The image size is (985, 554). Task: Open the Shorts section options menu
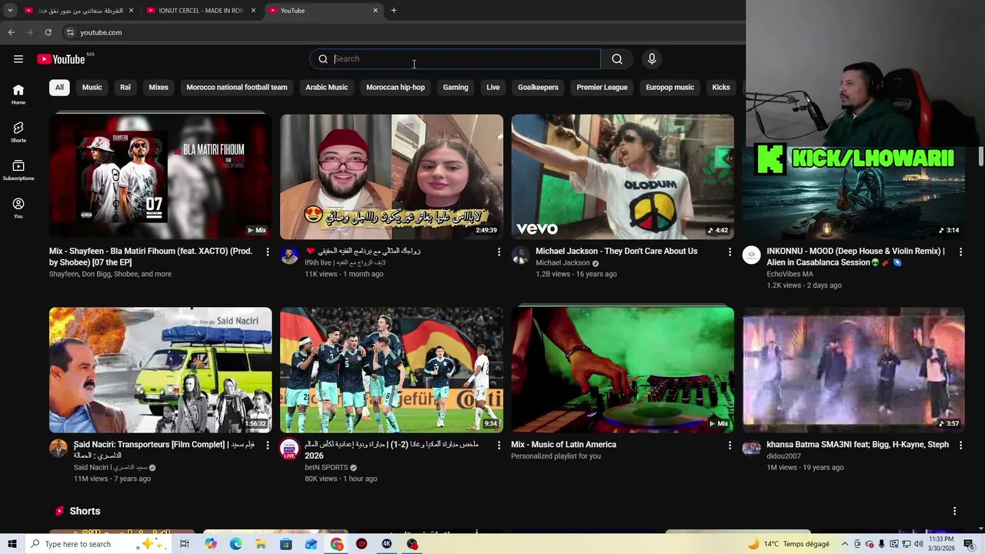(x=955, y=511)
